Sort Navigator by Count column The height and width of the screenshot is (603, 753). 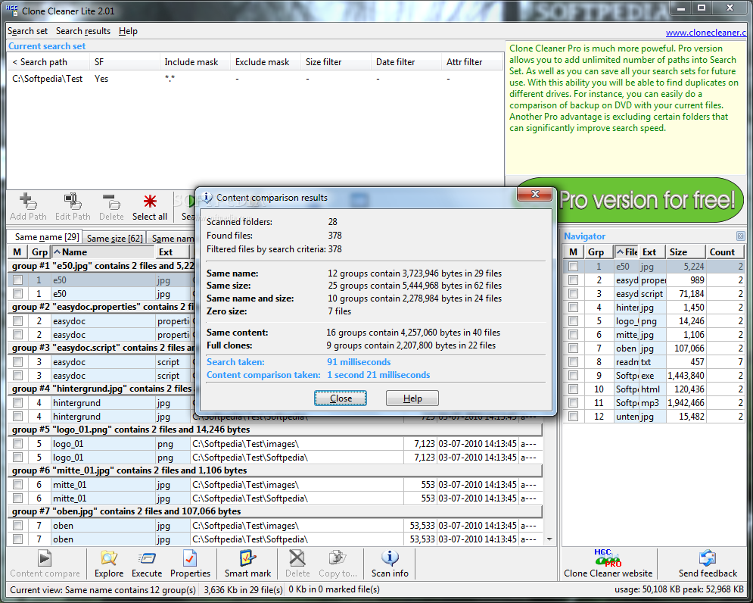coord(725,252)
